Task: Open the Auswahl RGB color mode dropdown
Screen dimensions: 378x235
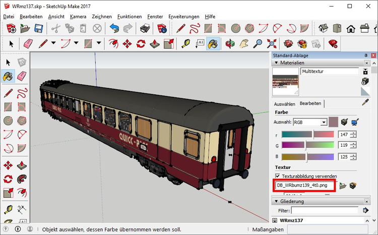Action: pos(323,122)
